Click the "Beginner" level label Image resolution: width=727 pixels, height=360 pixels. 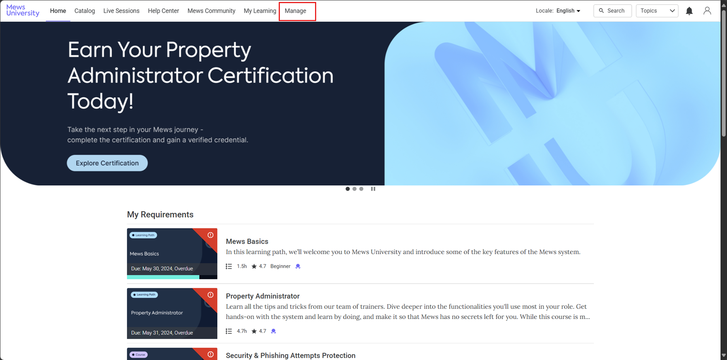[x=281, y=266]
